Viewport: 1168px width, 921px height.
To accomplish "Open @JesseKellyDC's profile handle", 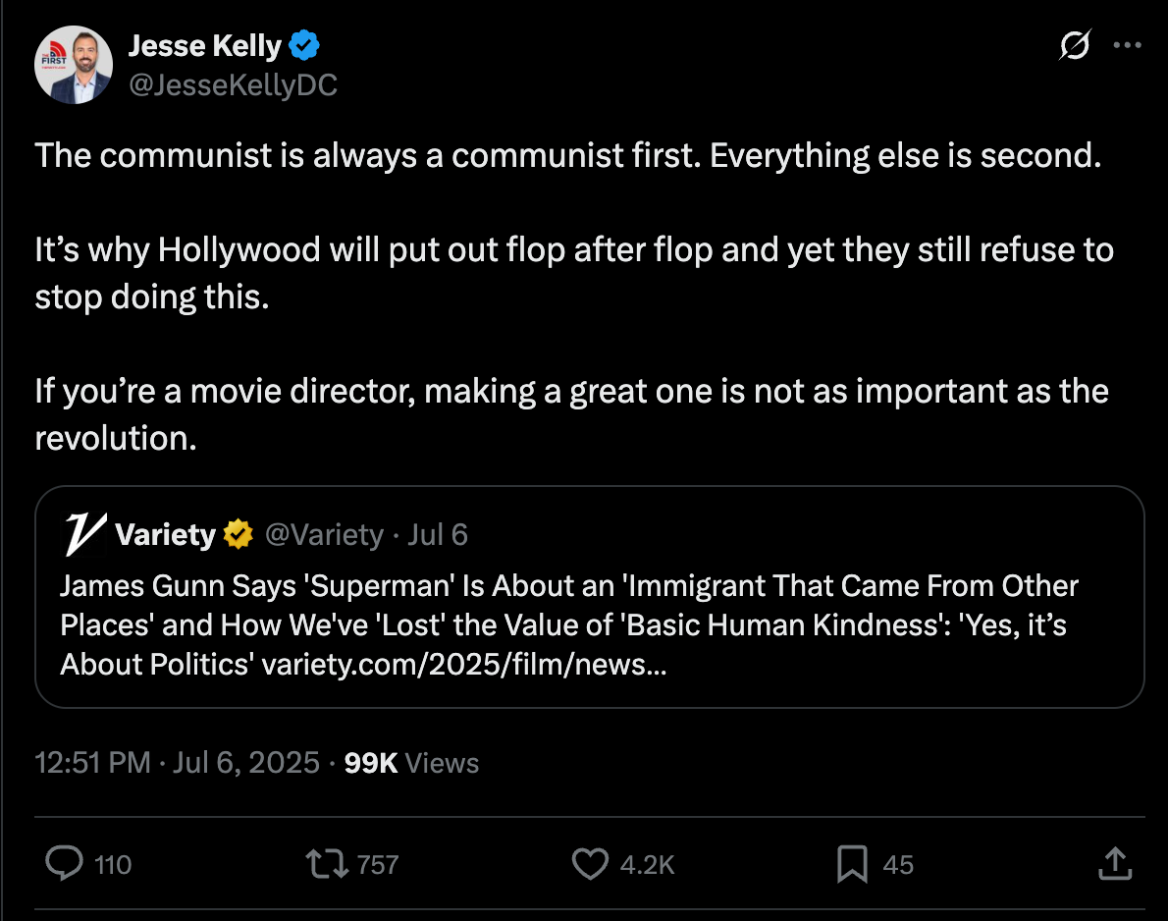I will point(233,85).
